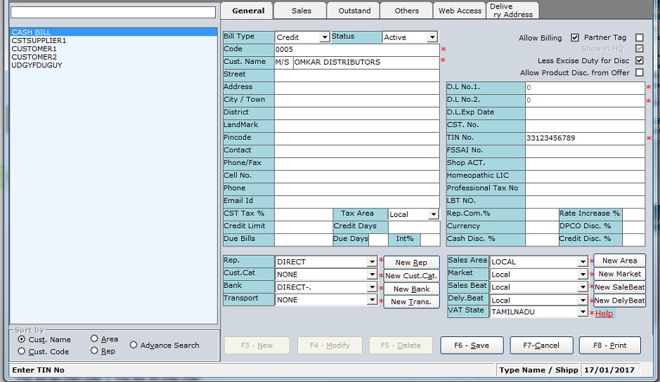Open the Tax Area dropdown
This screenshot has width=660, height=382.
click(x=433, y=215)
